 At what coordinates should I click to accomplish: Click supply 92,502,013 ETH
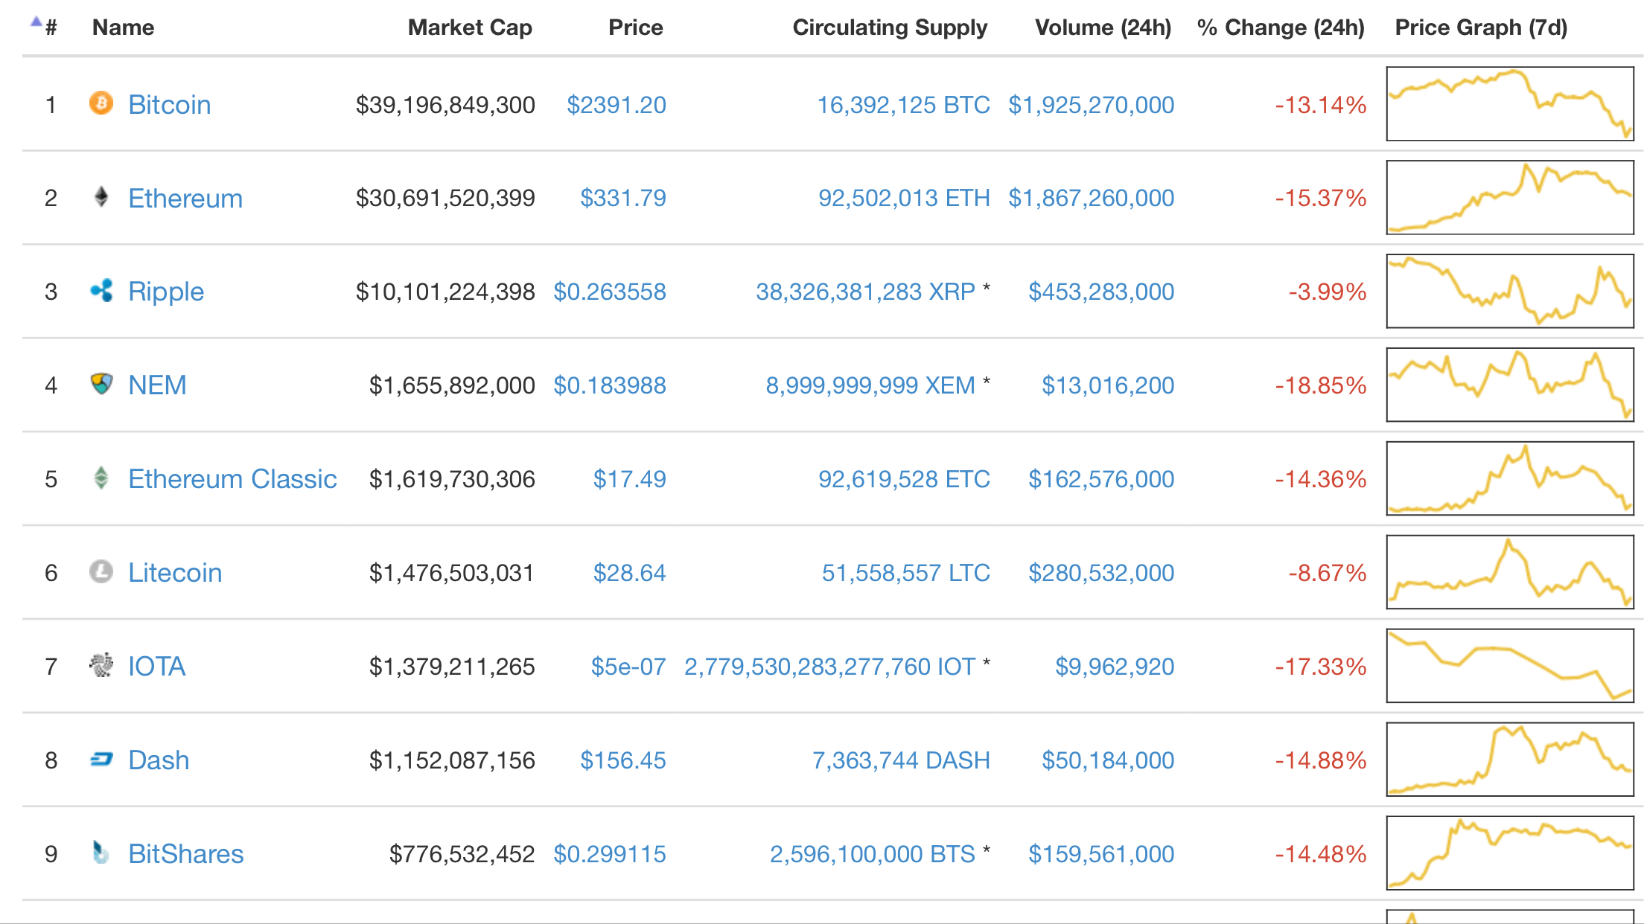(905, 198)
